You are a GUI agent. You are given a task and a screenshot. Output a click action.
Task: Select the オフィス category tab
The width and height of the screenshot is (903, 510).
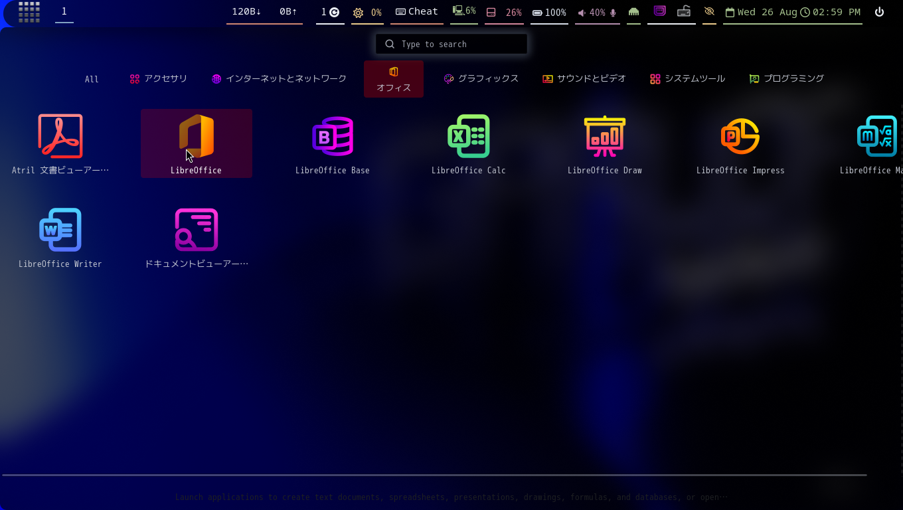tap(394, 79)
